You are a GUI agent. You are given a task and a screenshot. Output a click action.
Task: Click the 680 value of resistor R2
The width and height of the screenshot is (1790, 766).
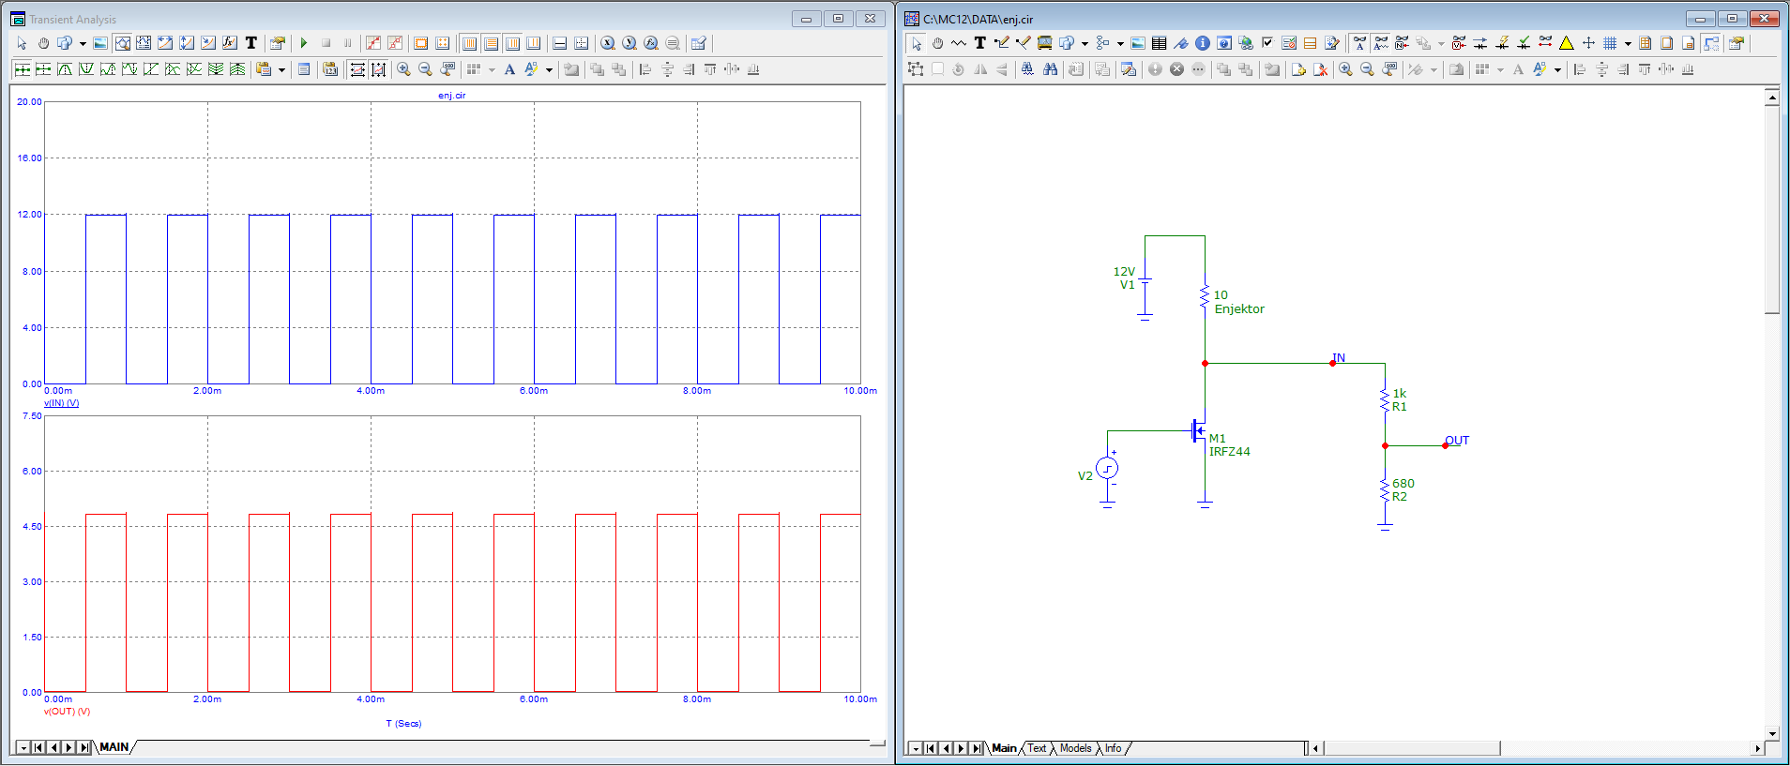click(1403, 484)
